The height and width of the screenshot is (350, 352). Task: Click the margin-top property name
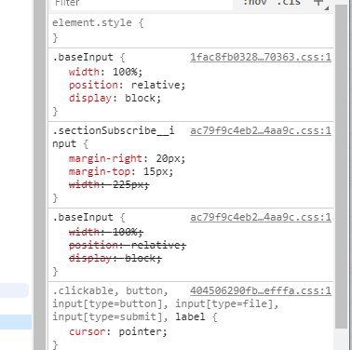[100, 171]
